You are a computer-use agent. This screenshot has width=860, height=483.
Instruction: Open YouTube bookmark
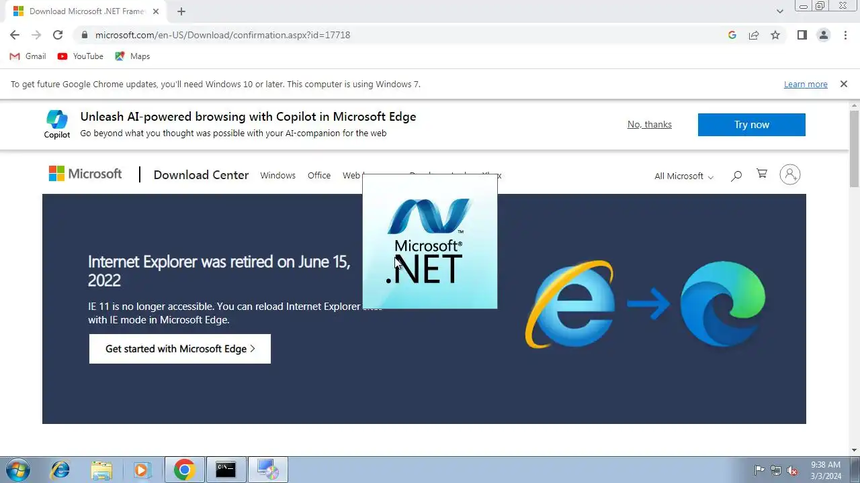point(81,56)
